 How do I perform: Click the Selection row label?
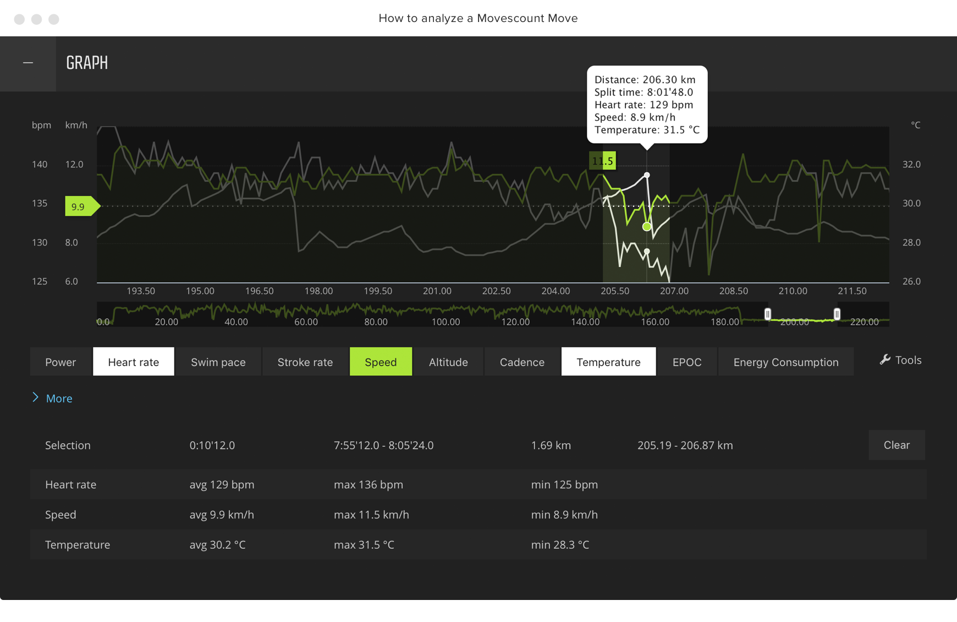coord(68,445)
